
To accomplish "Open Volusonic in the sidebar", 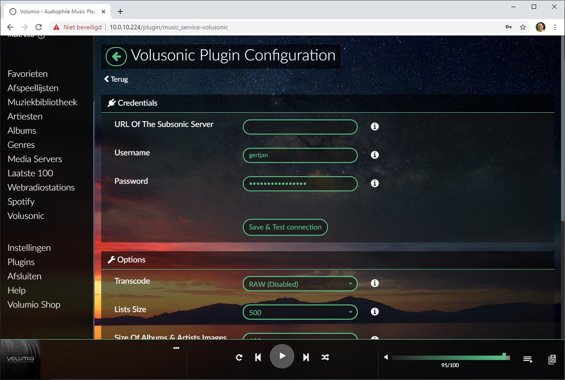I will tap(26, 216).
